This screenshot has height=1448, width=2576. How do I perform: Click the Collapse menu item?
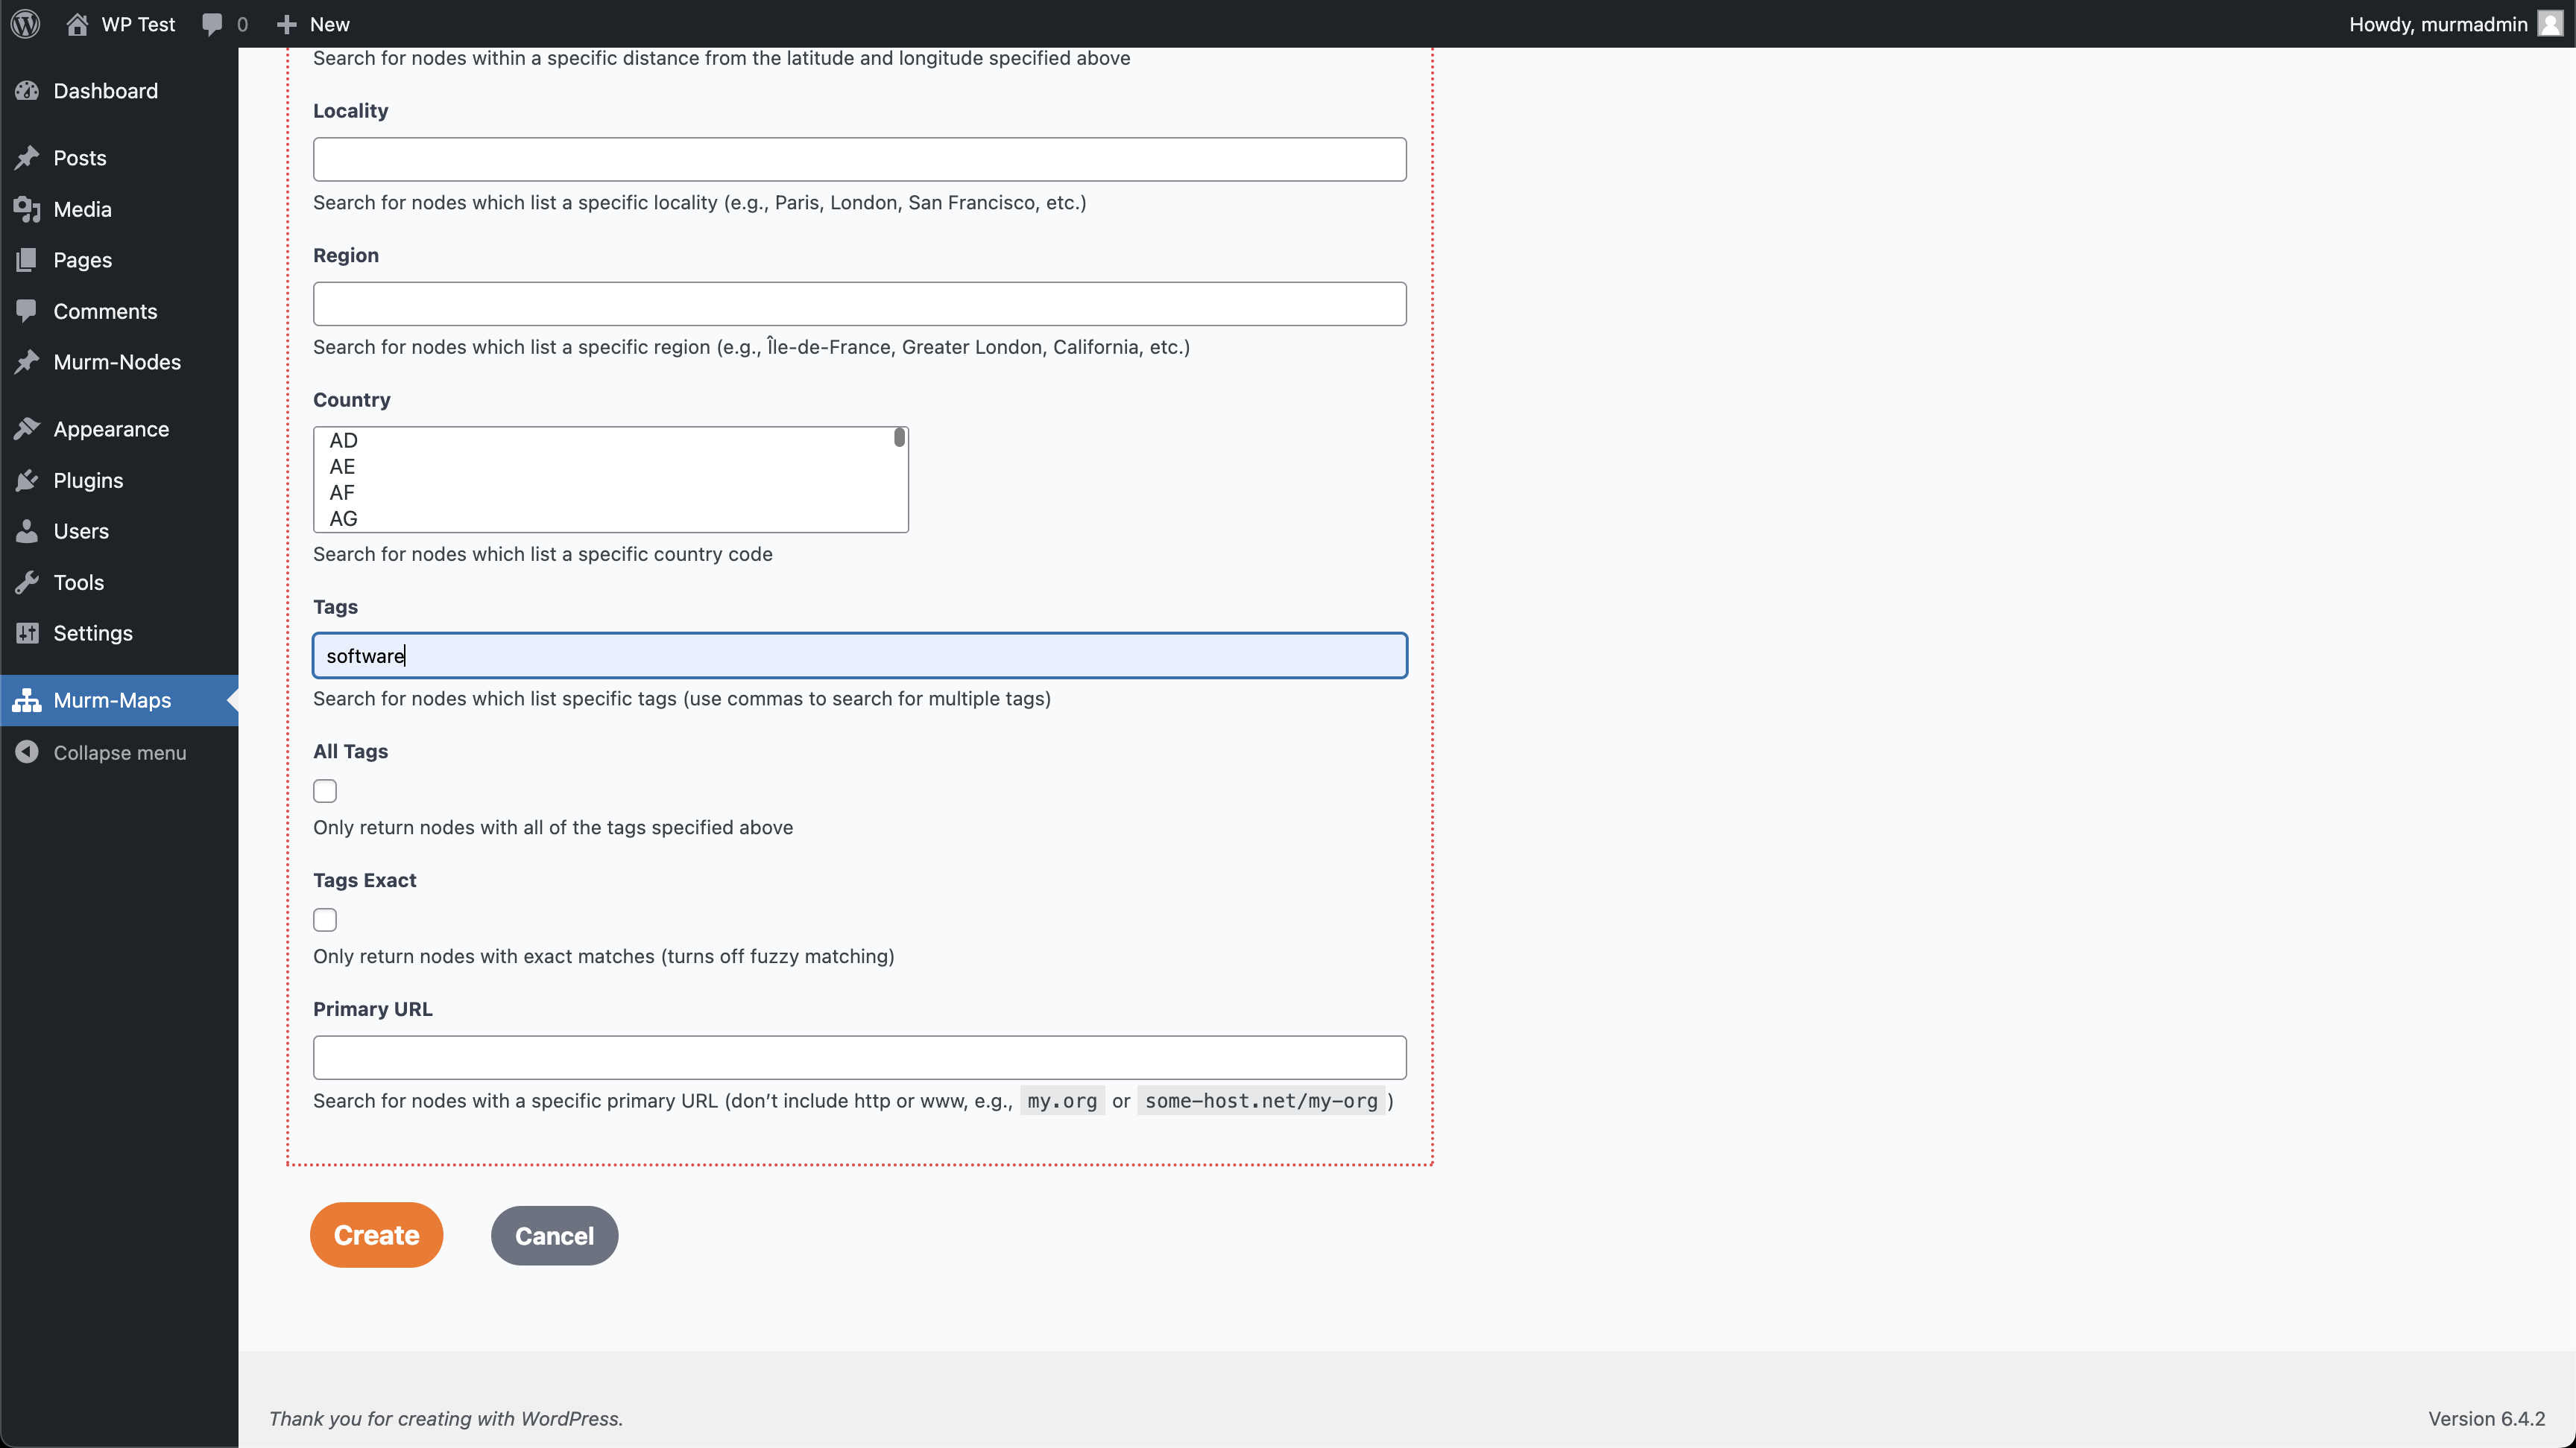119,752
